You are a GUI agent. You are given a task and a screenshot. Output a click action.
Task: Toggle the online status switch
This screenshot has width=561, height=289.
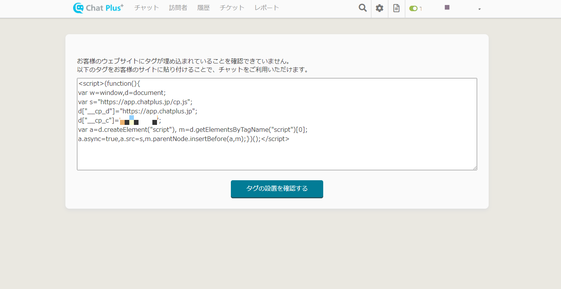click(414, 8)
